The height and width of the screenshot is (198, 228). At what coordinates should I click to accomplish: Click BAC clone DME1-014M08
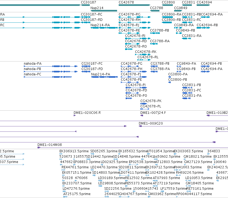point(133,147)
